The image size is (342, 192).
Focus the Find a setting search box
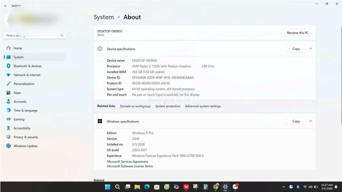pyautogui.click(x=35, y=36)
